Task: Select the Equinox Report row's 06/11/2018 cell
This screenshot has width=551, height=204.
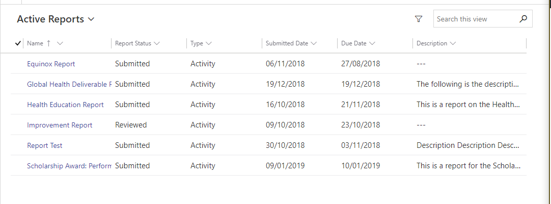Action: 285,64
